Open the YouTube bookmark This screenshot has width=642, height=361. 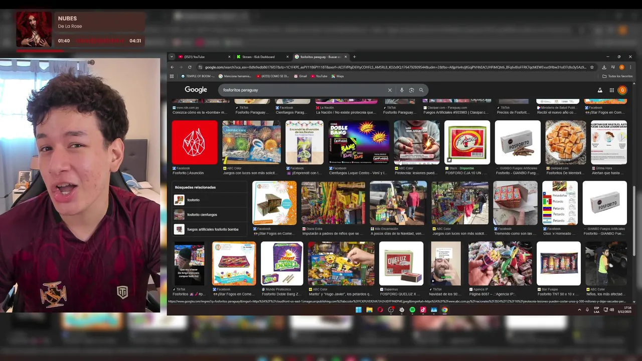coord(319,76)
